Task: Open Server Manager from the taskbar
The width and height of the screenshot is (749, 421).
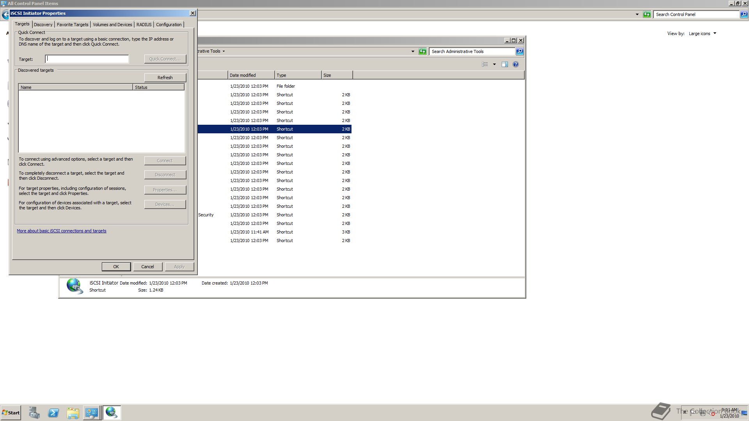Action: click(x=34, y=413)
